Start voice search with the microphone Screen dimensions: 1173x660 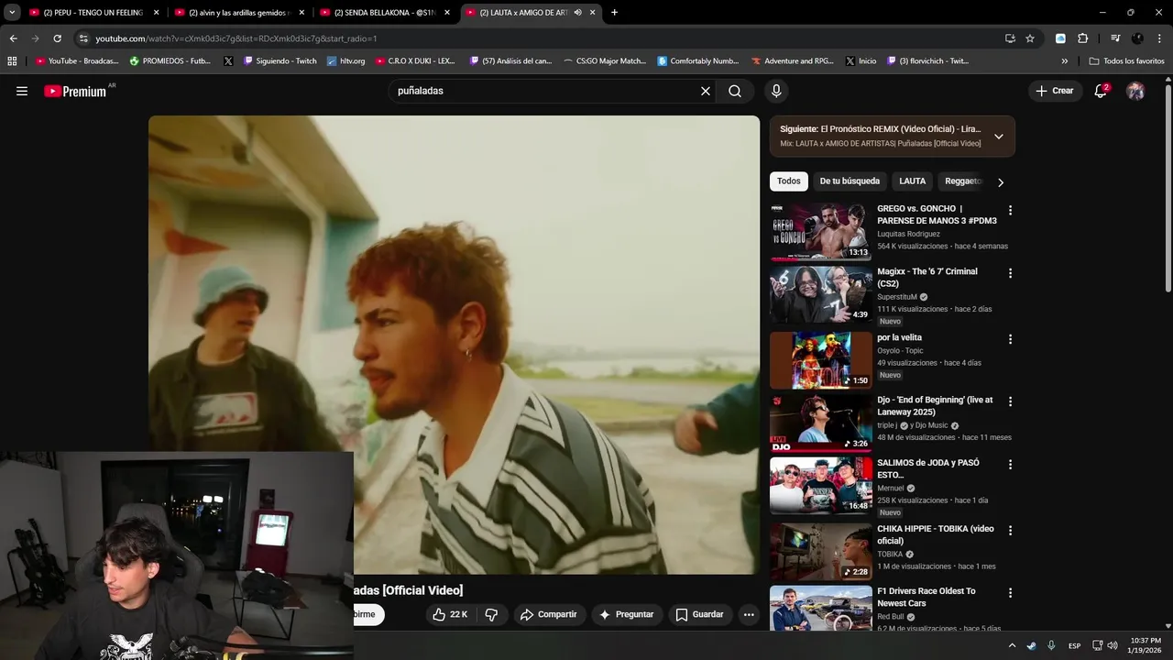pyautogui.click(x=776, y=91)
